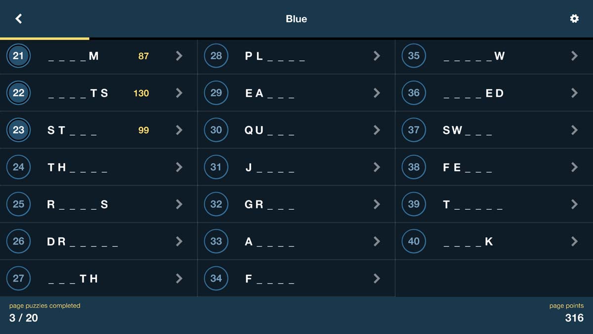Viewport: 593px width, 334px height.
Task: Click the chevron for puzzle 30
Action: tap(377, 130)
